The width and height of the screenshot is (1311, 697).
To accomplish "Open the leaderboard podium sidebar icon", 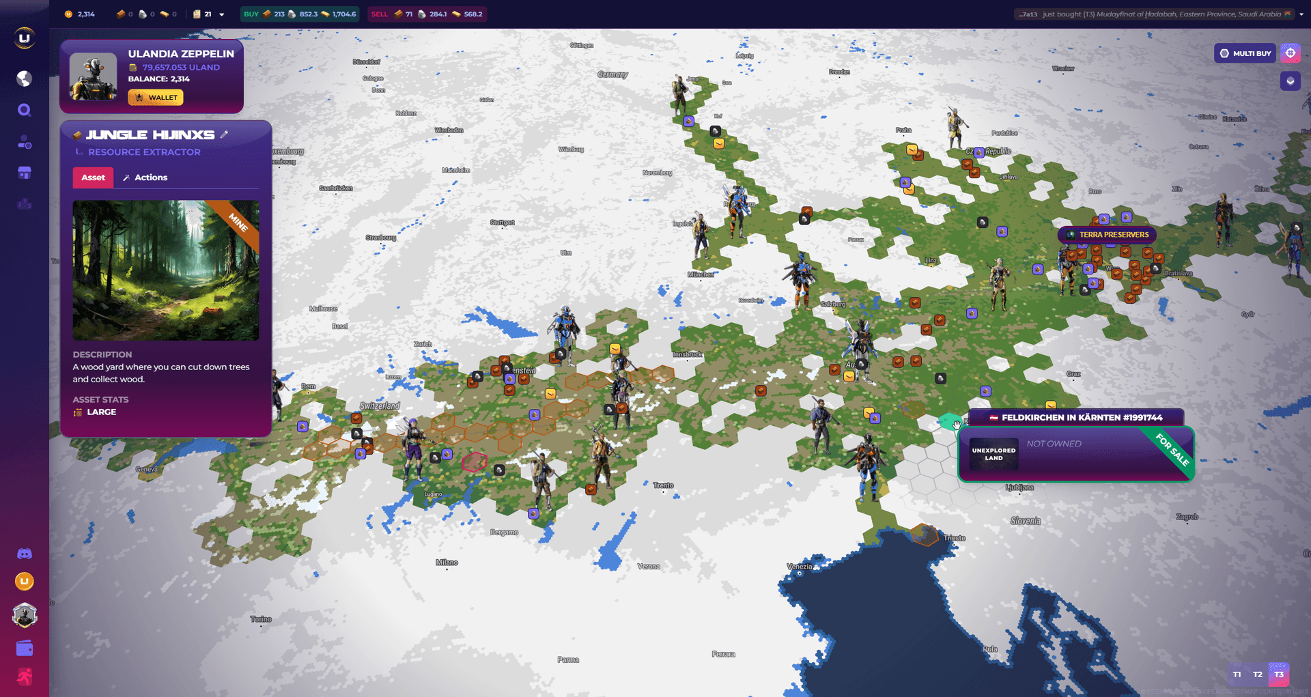I will [25, 203].
